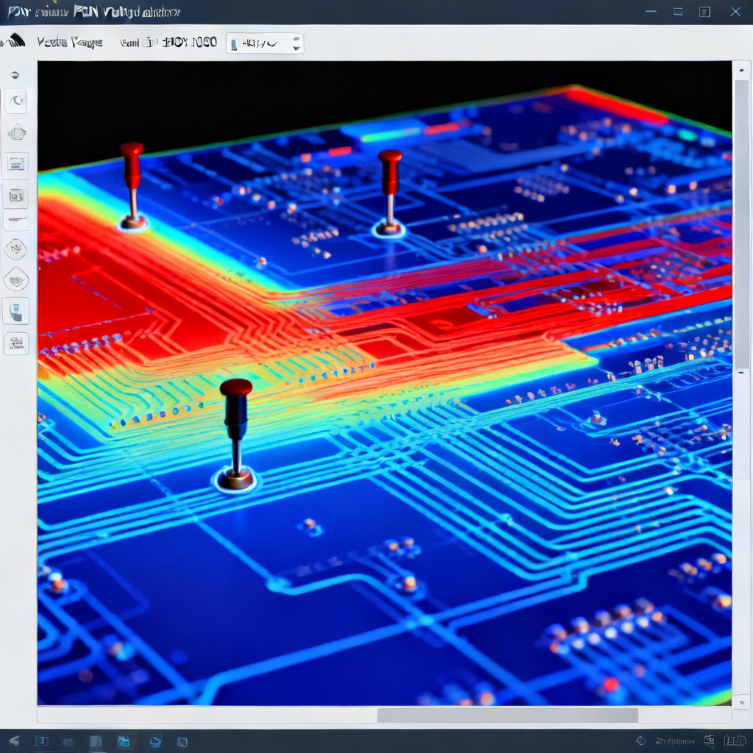
Task: Click the vertical scrollbar up arrow
Action: point(742,71)
